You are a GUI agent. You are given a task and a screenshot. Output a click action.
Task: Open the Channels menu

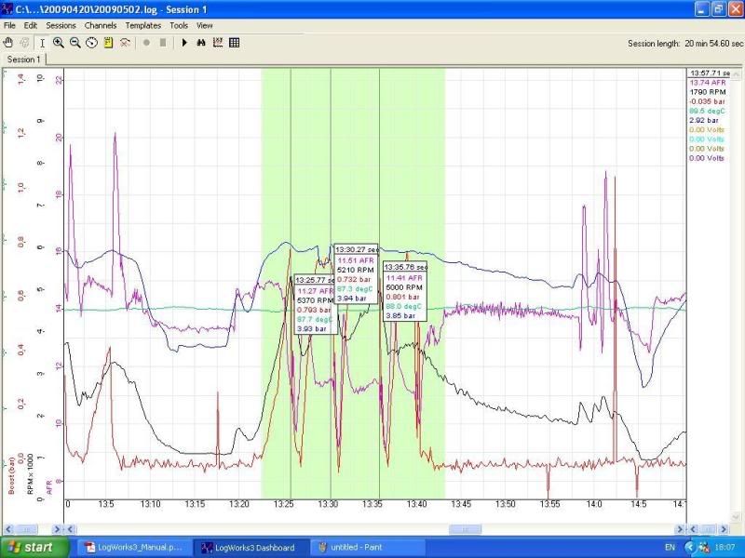point(101,25)
